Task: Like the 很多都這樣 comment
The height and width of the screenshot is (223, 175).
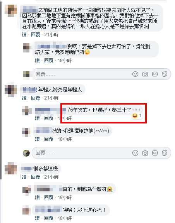Action: tap(24, 177)
